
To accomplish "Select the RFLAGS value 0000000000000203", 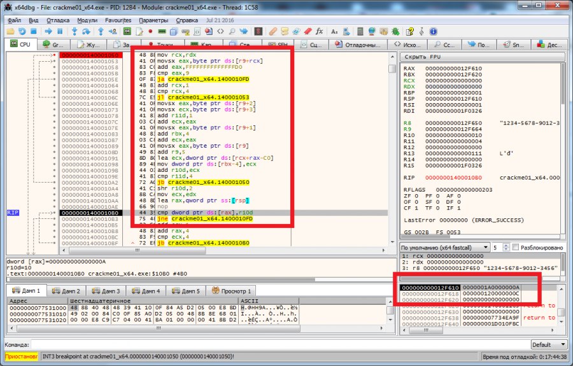I will tap(464, 190).
